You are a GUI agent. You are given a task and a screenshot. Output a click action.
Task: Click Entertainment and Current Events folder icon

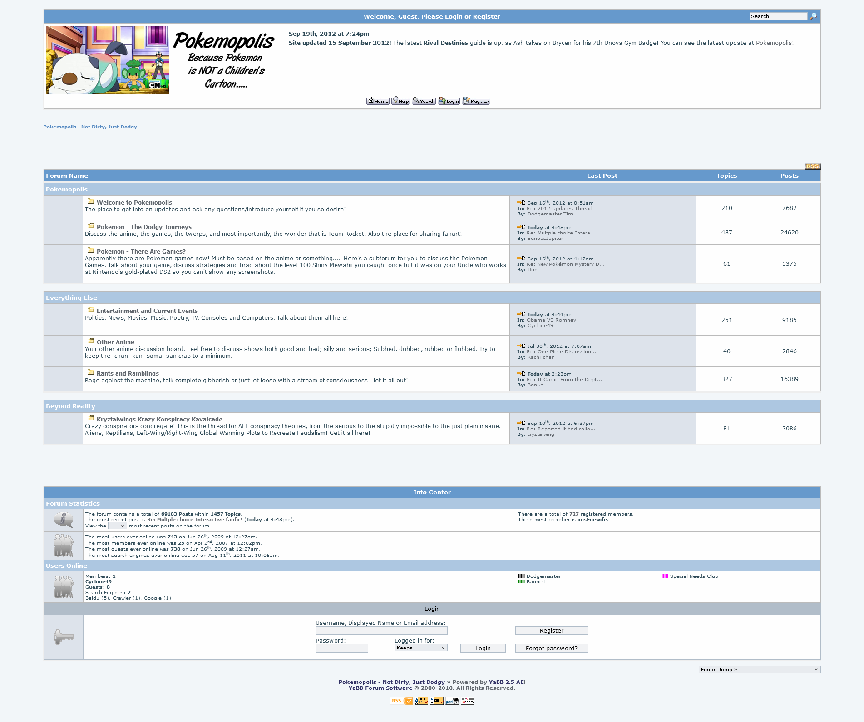(91, 310)
